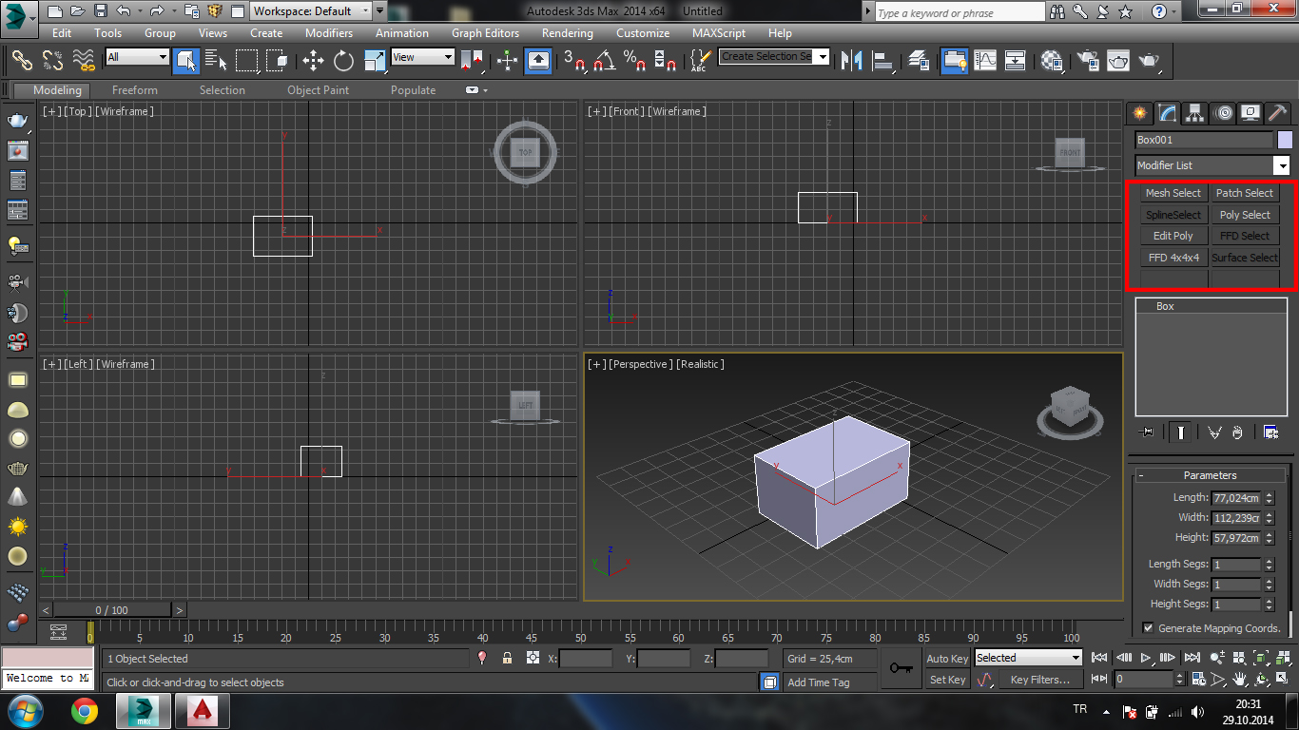Open the Schematic View
Screen dimensions: 1299x730
coord(1016,61)
